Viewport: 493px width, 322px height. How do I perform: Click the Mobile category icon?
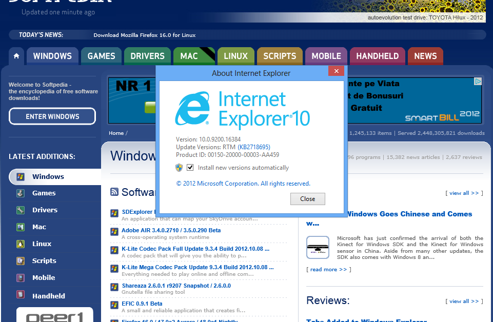20,277
